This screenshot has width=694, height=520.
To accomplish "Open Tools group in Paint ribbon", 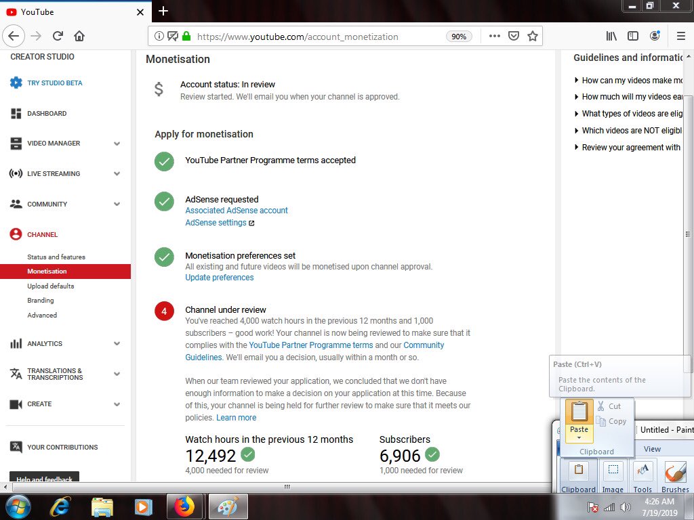I will coord(642,477).
